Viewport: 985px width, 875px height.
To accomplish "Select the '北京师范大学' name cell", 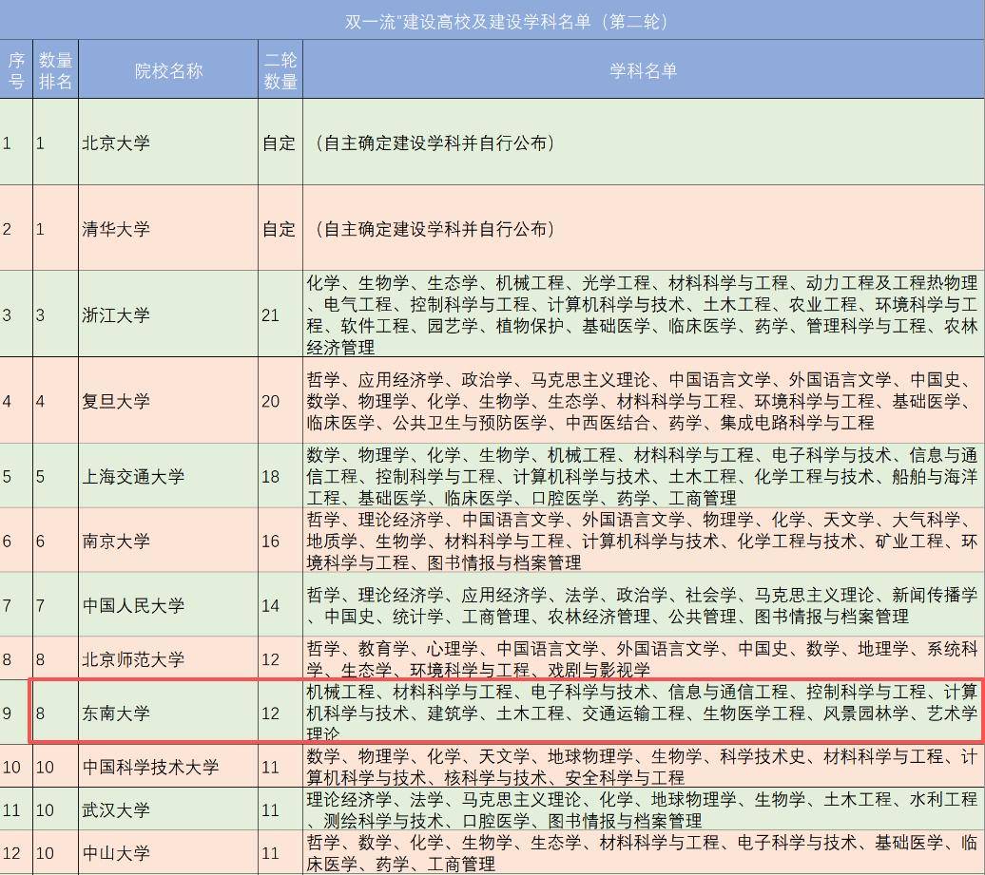I will [x=133, y=659].
